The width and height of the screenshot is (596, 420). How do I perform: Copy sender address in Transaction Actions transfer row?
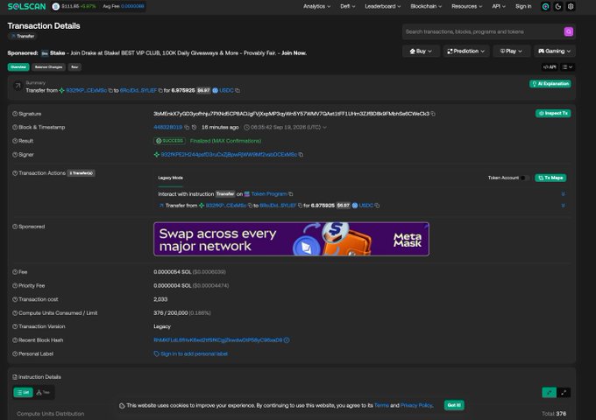pos(250,206)
